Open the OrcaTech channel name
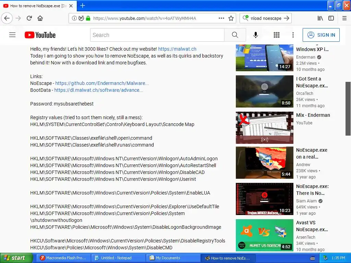The width and height of the screenshot is (351, 263). tap(304, 93)
